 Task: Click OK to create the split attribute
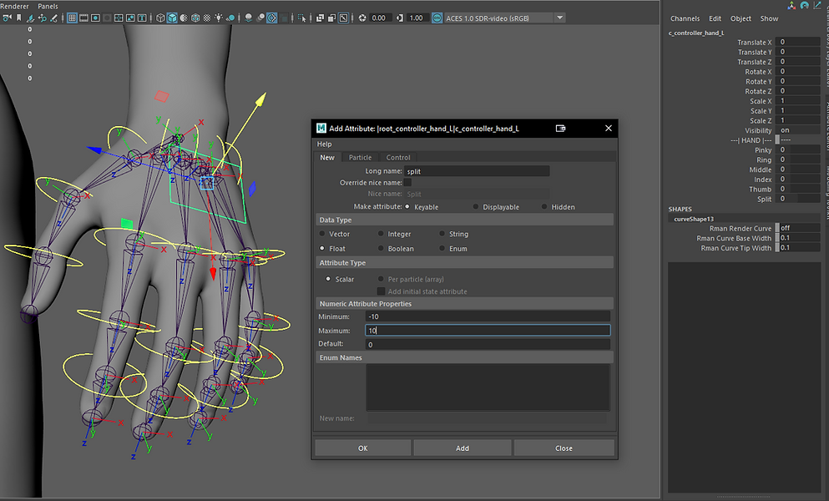(362, 448)
